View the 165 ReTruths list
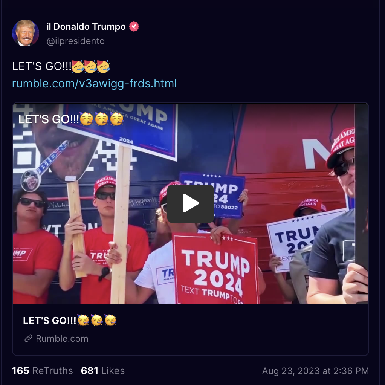This screenshot has width=385, height=385. tap(43, 371)
